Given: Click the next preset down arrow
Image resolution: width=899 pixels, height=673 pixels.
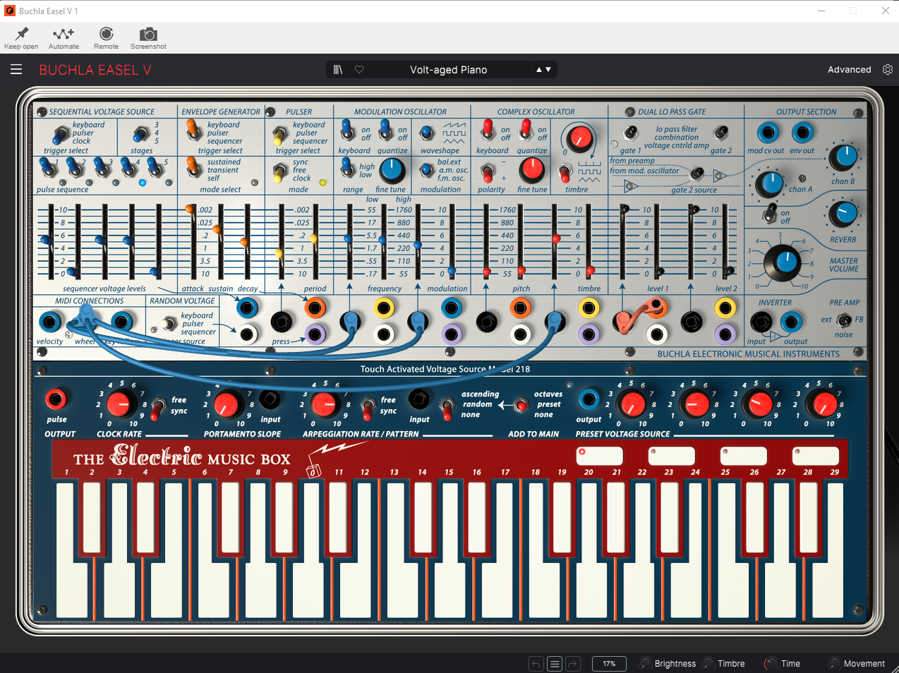Looking at the screenshot, I should tap(548, 70).
